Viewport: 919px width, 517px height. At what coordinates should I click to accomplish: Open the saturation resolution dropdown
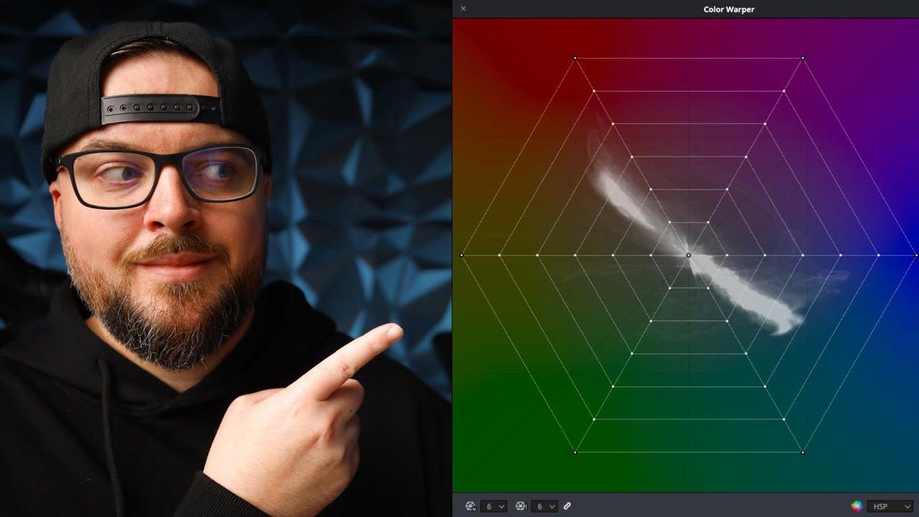(x=544, y=506)
